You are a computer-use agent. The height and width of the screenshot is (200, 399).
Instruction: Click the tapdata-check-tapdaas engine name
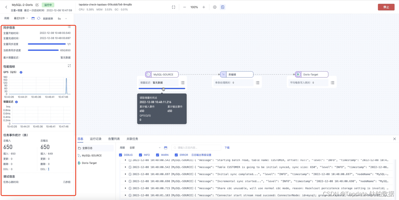pos(105,5)
